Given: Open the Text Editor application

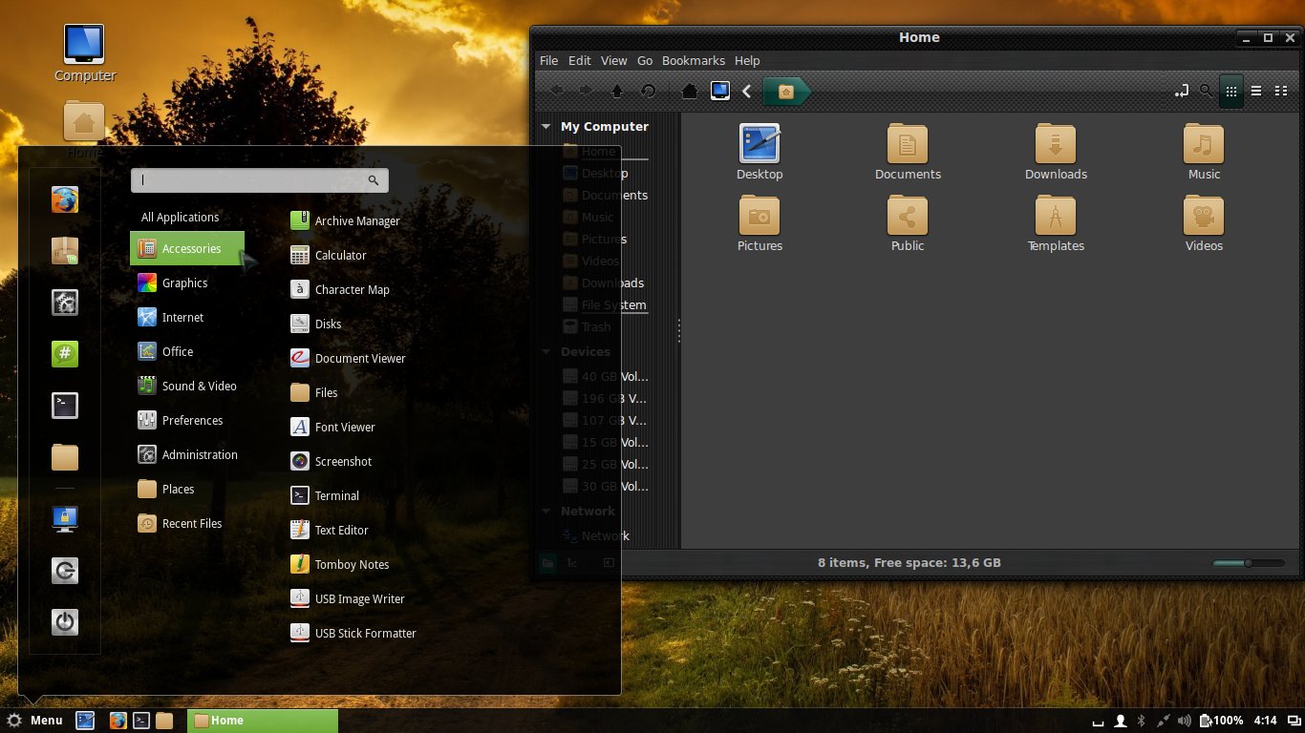Looking at the screenshot, I should click(x=341, y=530).
